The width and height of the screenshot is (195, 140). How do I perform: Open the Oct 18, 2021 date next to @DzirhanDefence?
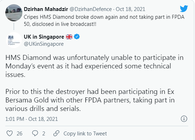[130, 9]
